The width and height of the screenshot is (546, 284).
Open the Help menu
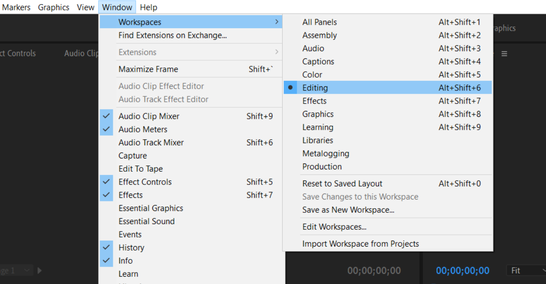pyautogui.click(x=148, y=7)
